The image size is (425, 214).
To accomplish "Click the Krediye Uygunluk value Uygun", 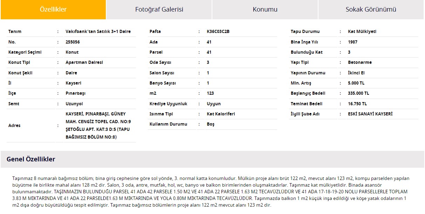I will [x=214, y=104].
